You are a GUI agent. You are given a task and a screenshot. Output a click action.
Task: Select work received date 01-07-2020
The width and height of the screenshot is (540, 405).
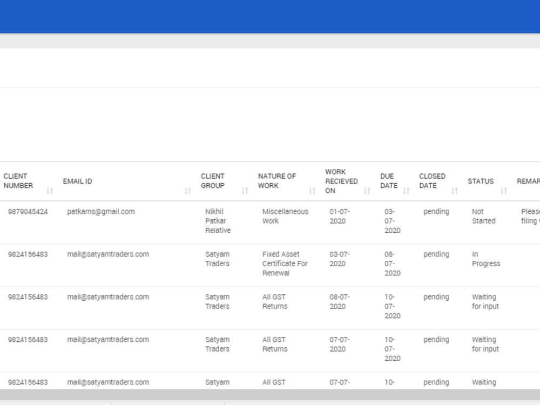pos(340,217)
